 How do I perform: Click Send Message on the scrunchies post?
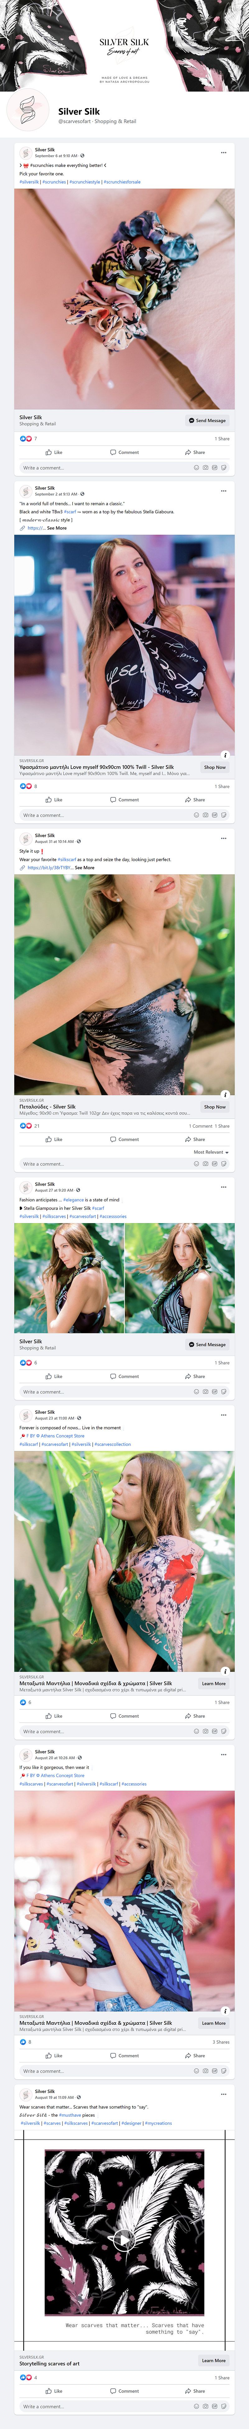(208, 420)
